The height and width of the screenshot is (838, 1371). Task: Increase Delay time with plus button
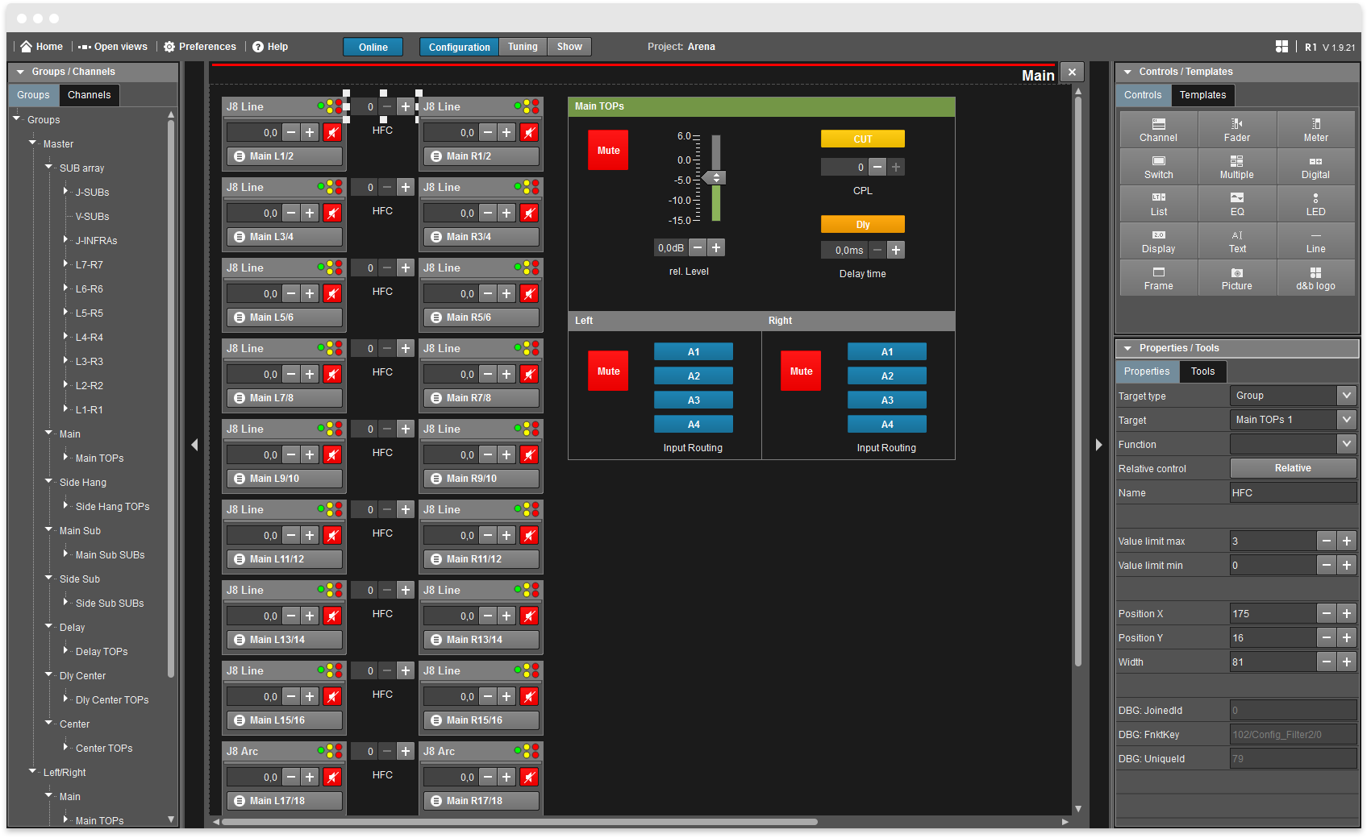click(x=896, y=251)
